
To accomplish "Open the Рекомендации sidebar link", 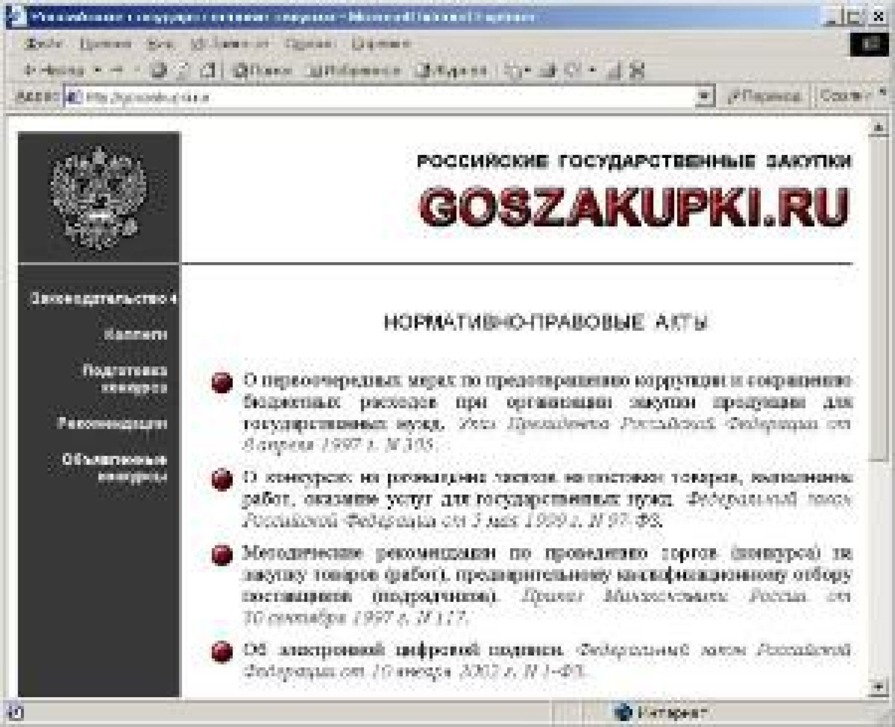I will coord(112,423).
